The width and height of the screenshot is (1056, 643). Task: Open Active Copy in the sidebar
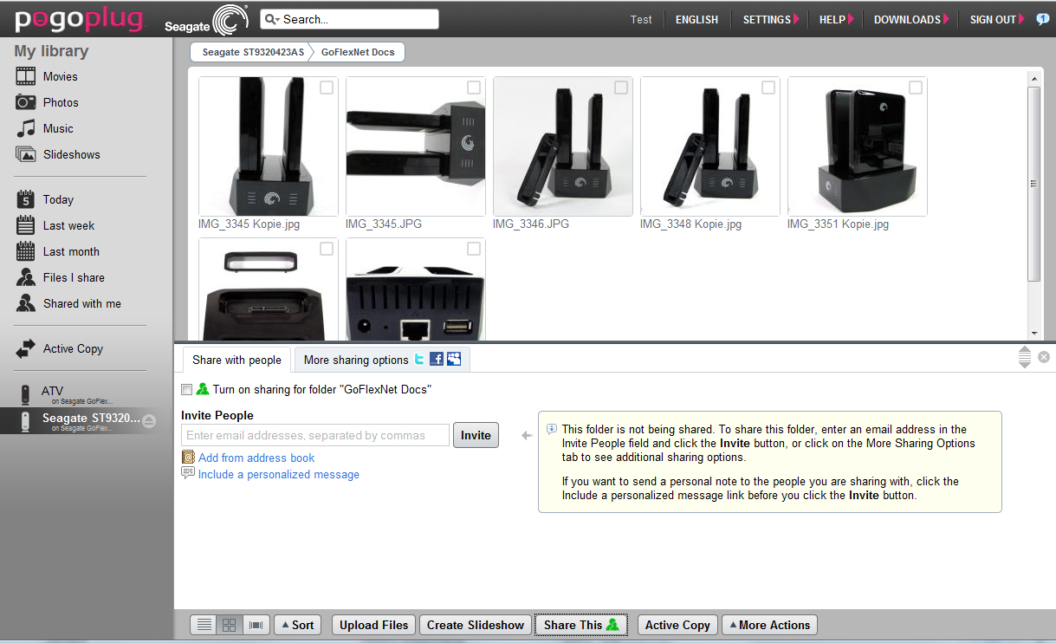tap(73, 348)
